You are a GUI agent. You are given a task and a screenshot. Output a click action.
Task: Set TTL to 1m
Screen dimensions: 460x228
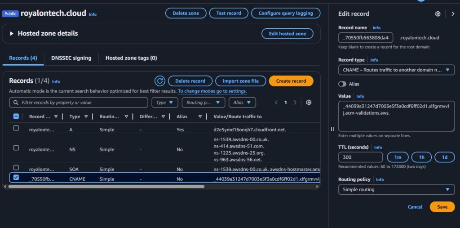398,157
